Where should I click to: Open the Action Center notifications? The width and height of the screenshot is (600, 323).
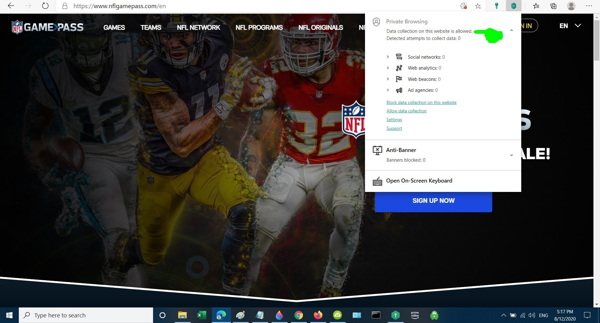point(587,315)
